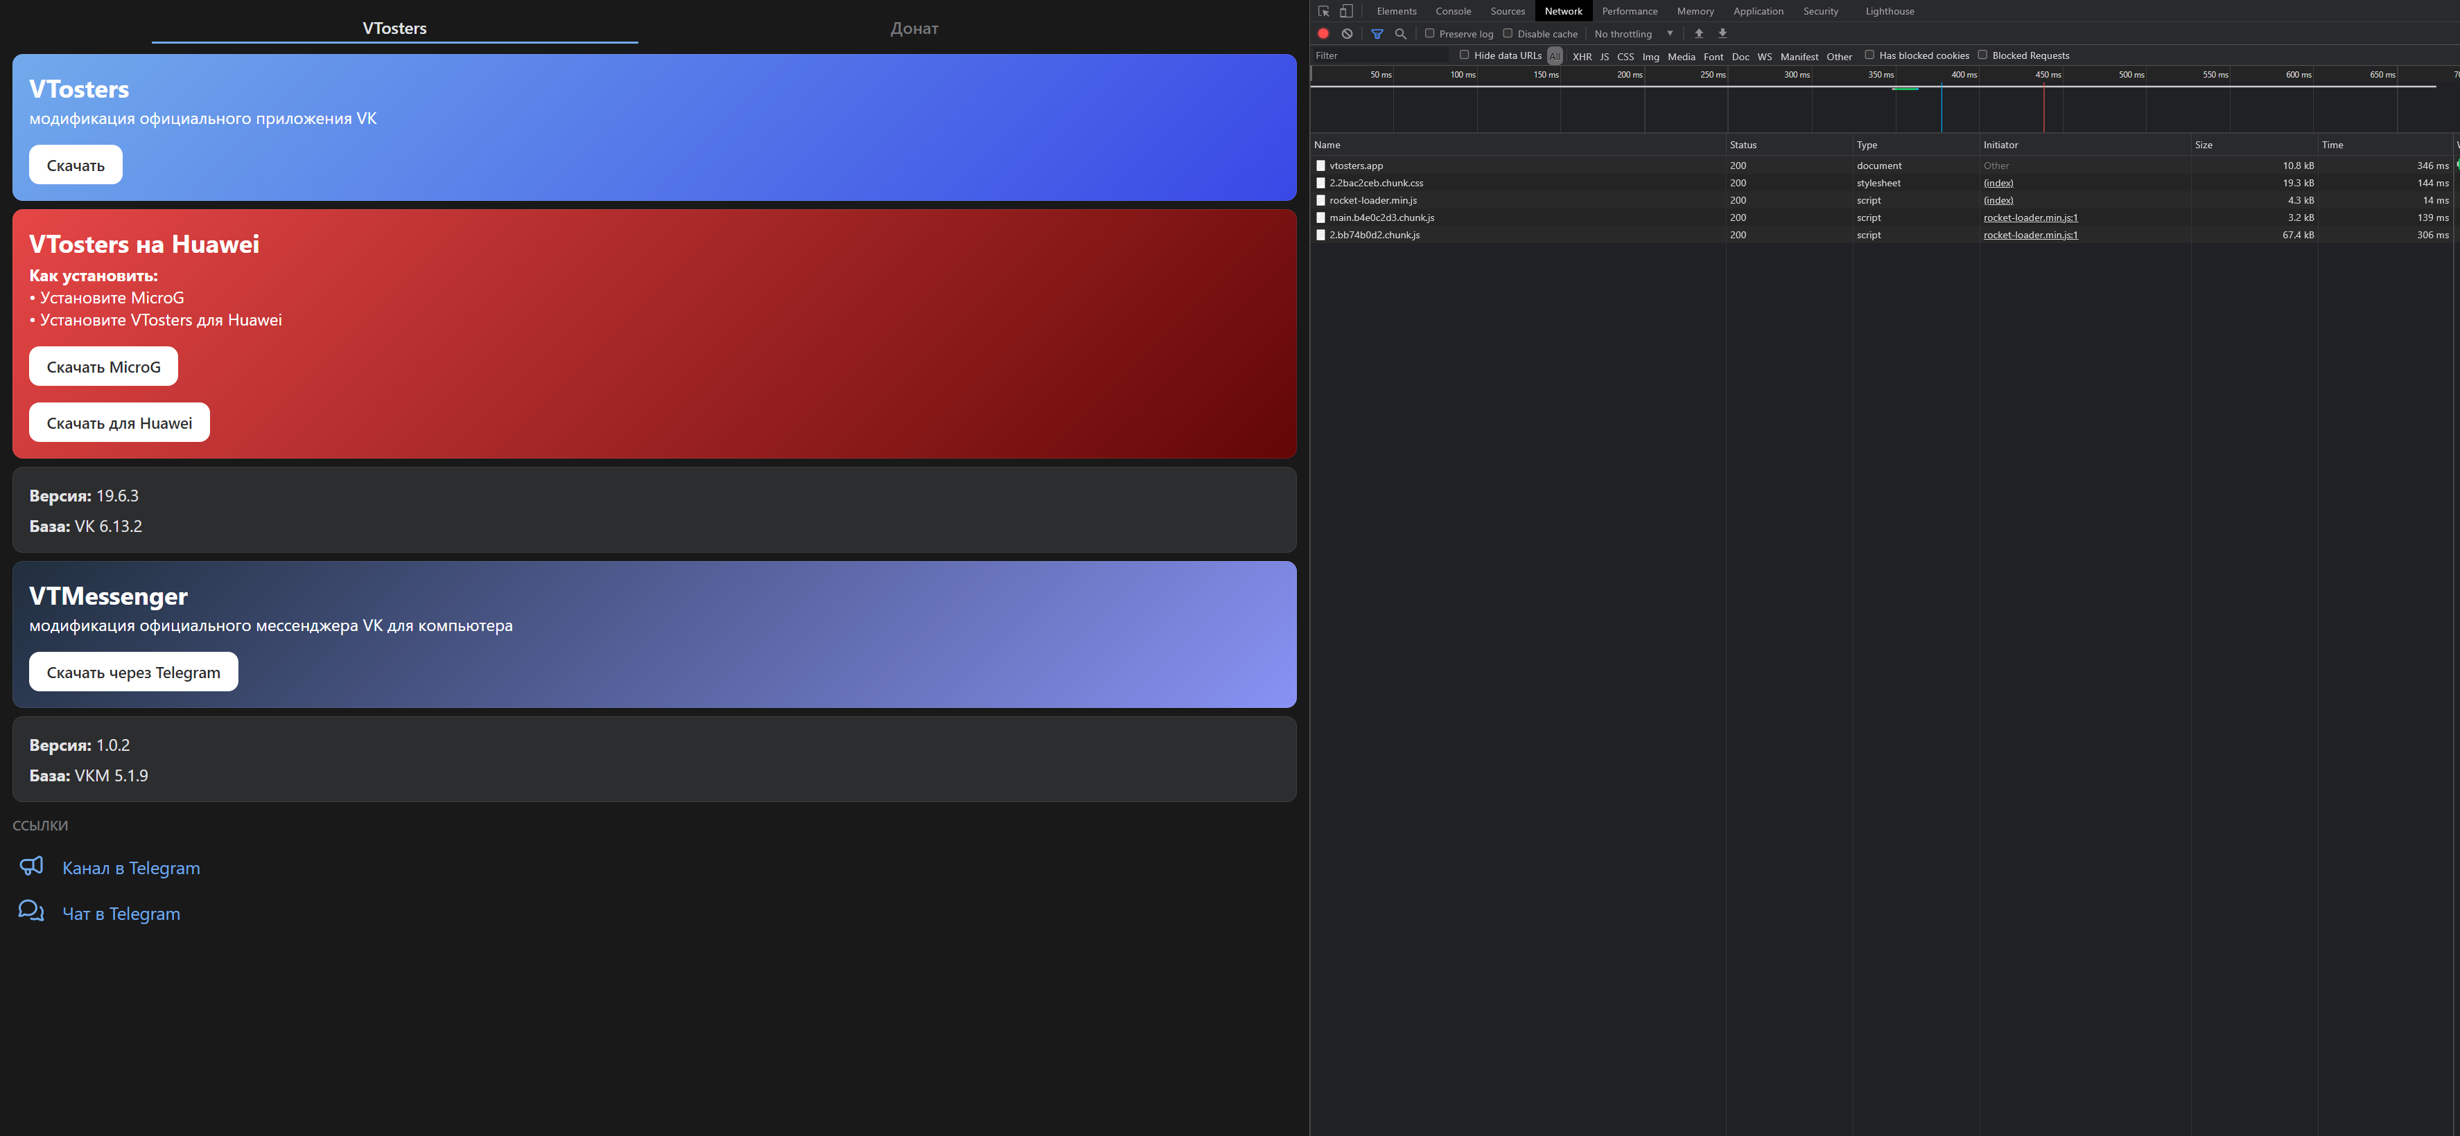
Task: Export HAR file with download arrow
Action: 1722,33
